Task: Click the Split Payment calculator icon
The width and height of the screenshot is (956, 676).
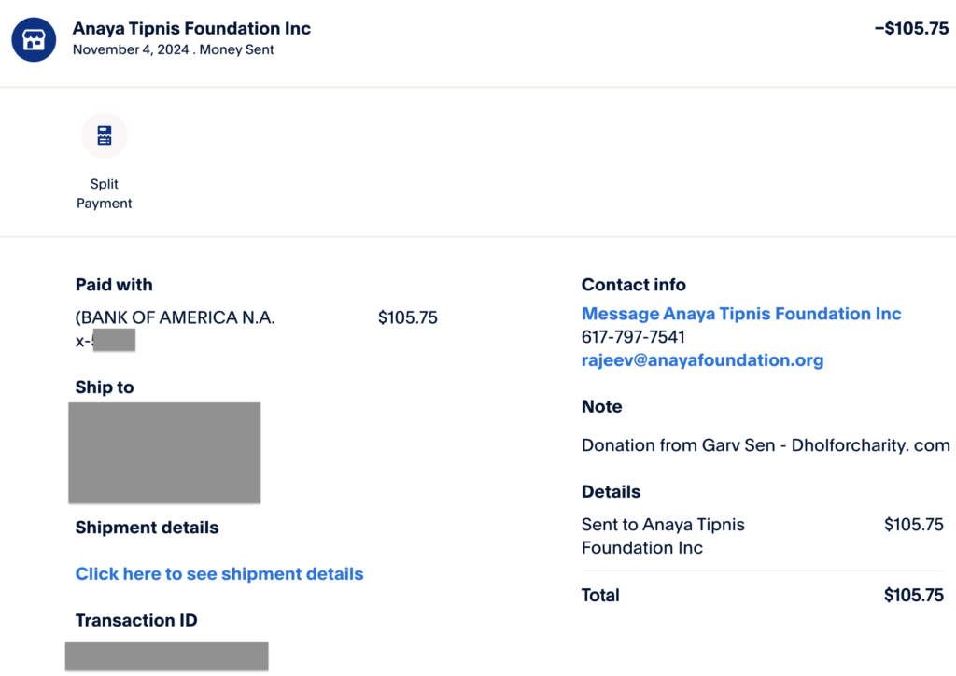Action: click(105, 136)
